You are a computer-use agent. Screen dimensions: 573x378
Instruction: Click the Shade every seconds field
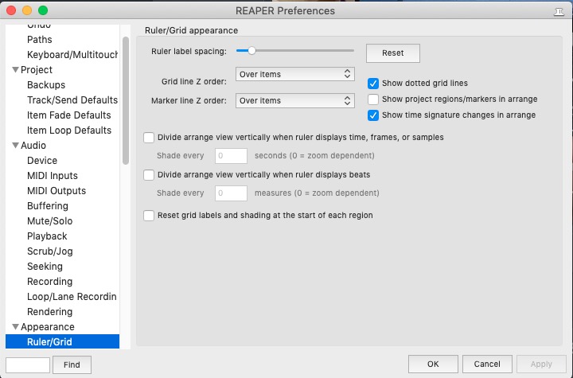pyautogui.click(x=231, y=156)
